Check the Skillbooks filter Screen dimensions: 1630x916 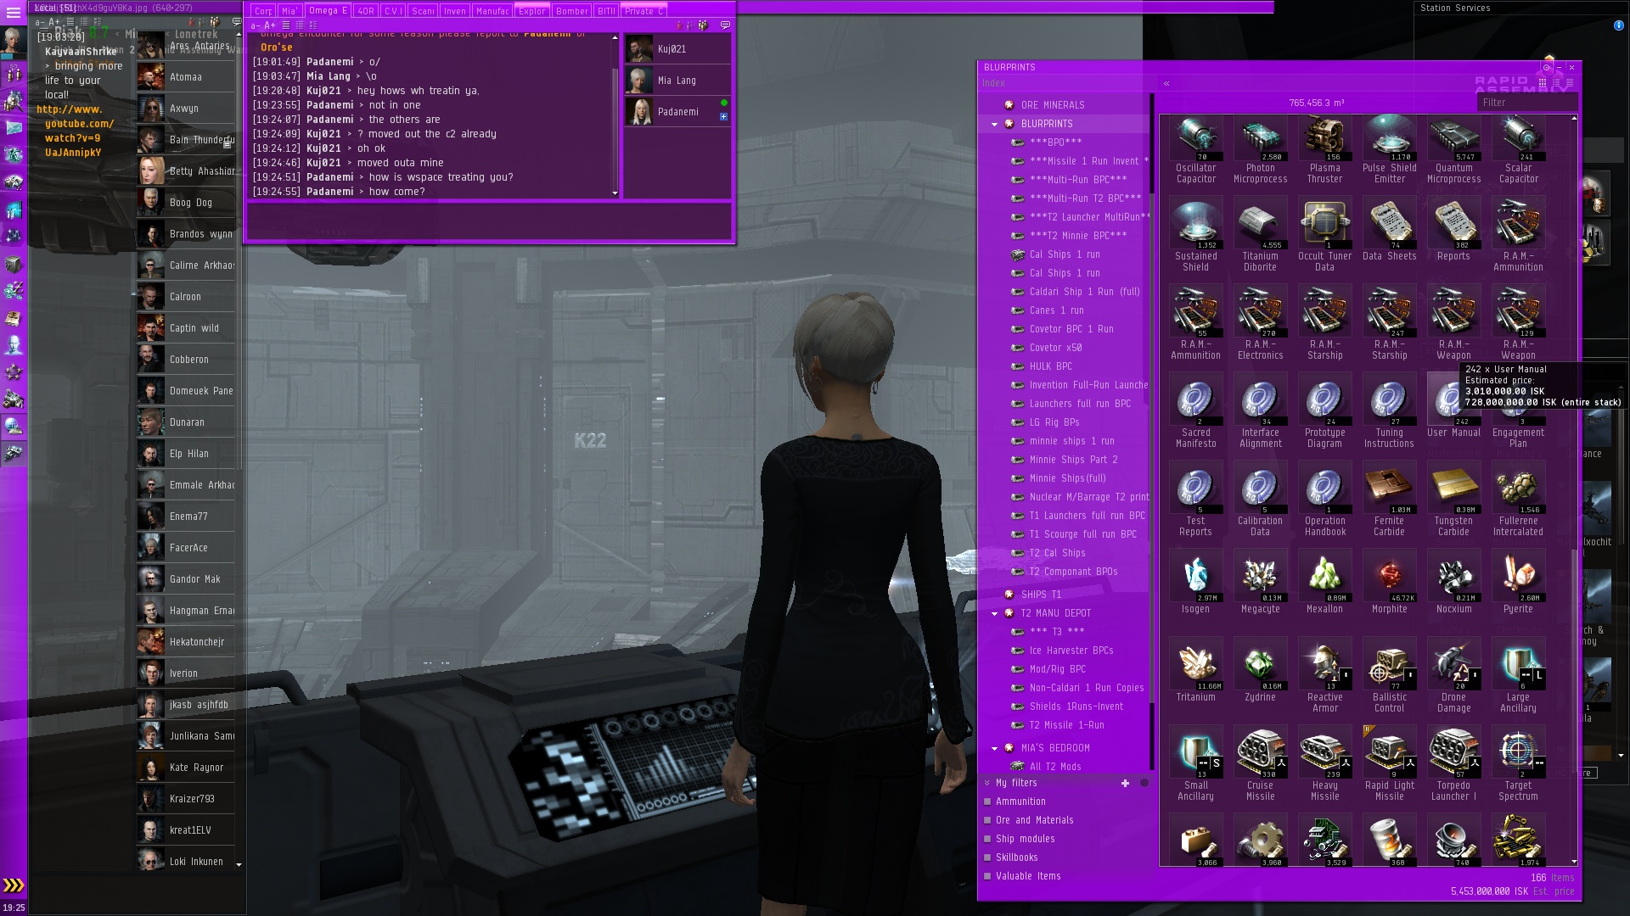tap(987, 857)
